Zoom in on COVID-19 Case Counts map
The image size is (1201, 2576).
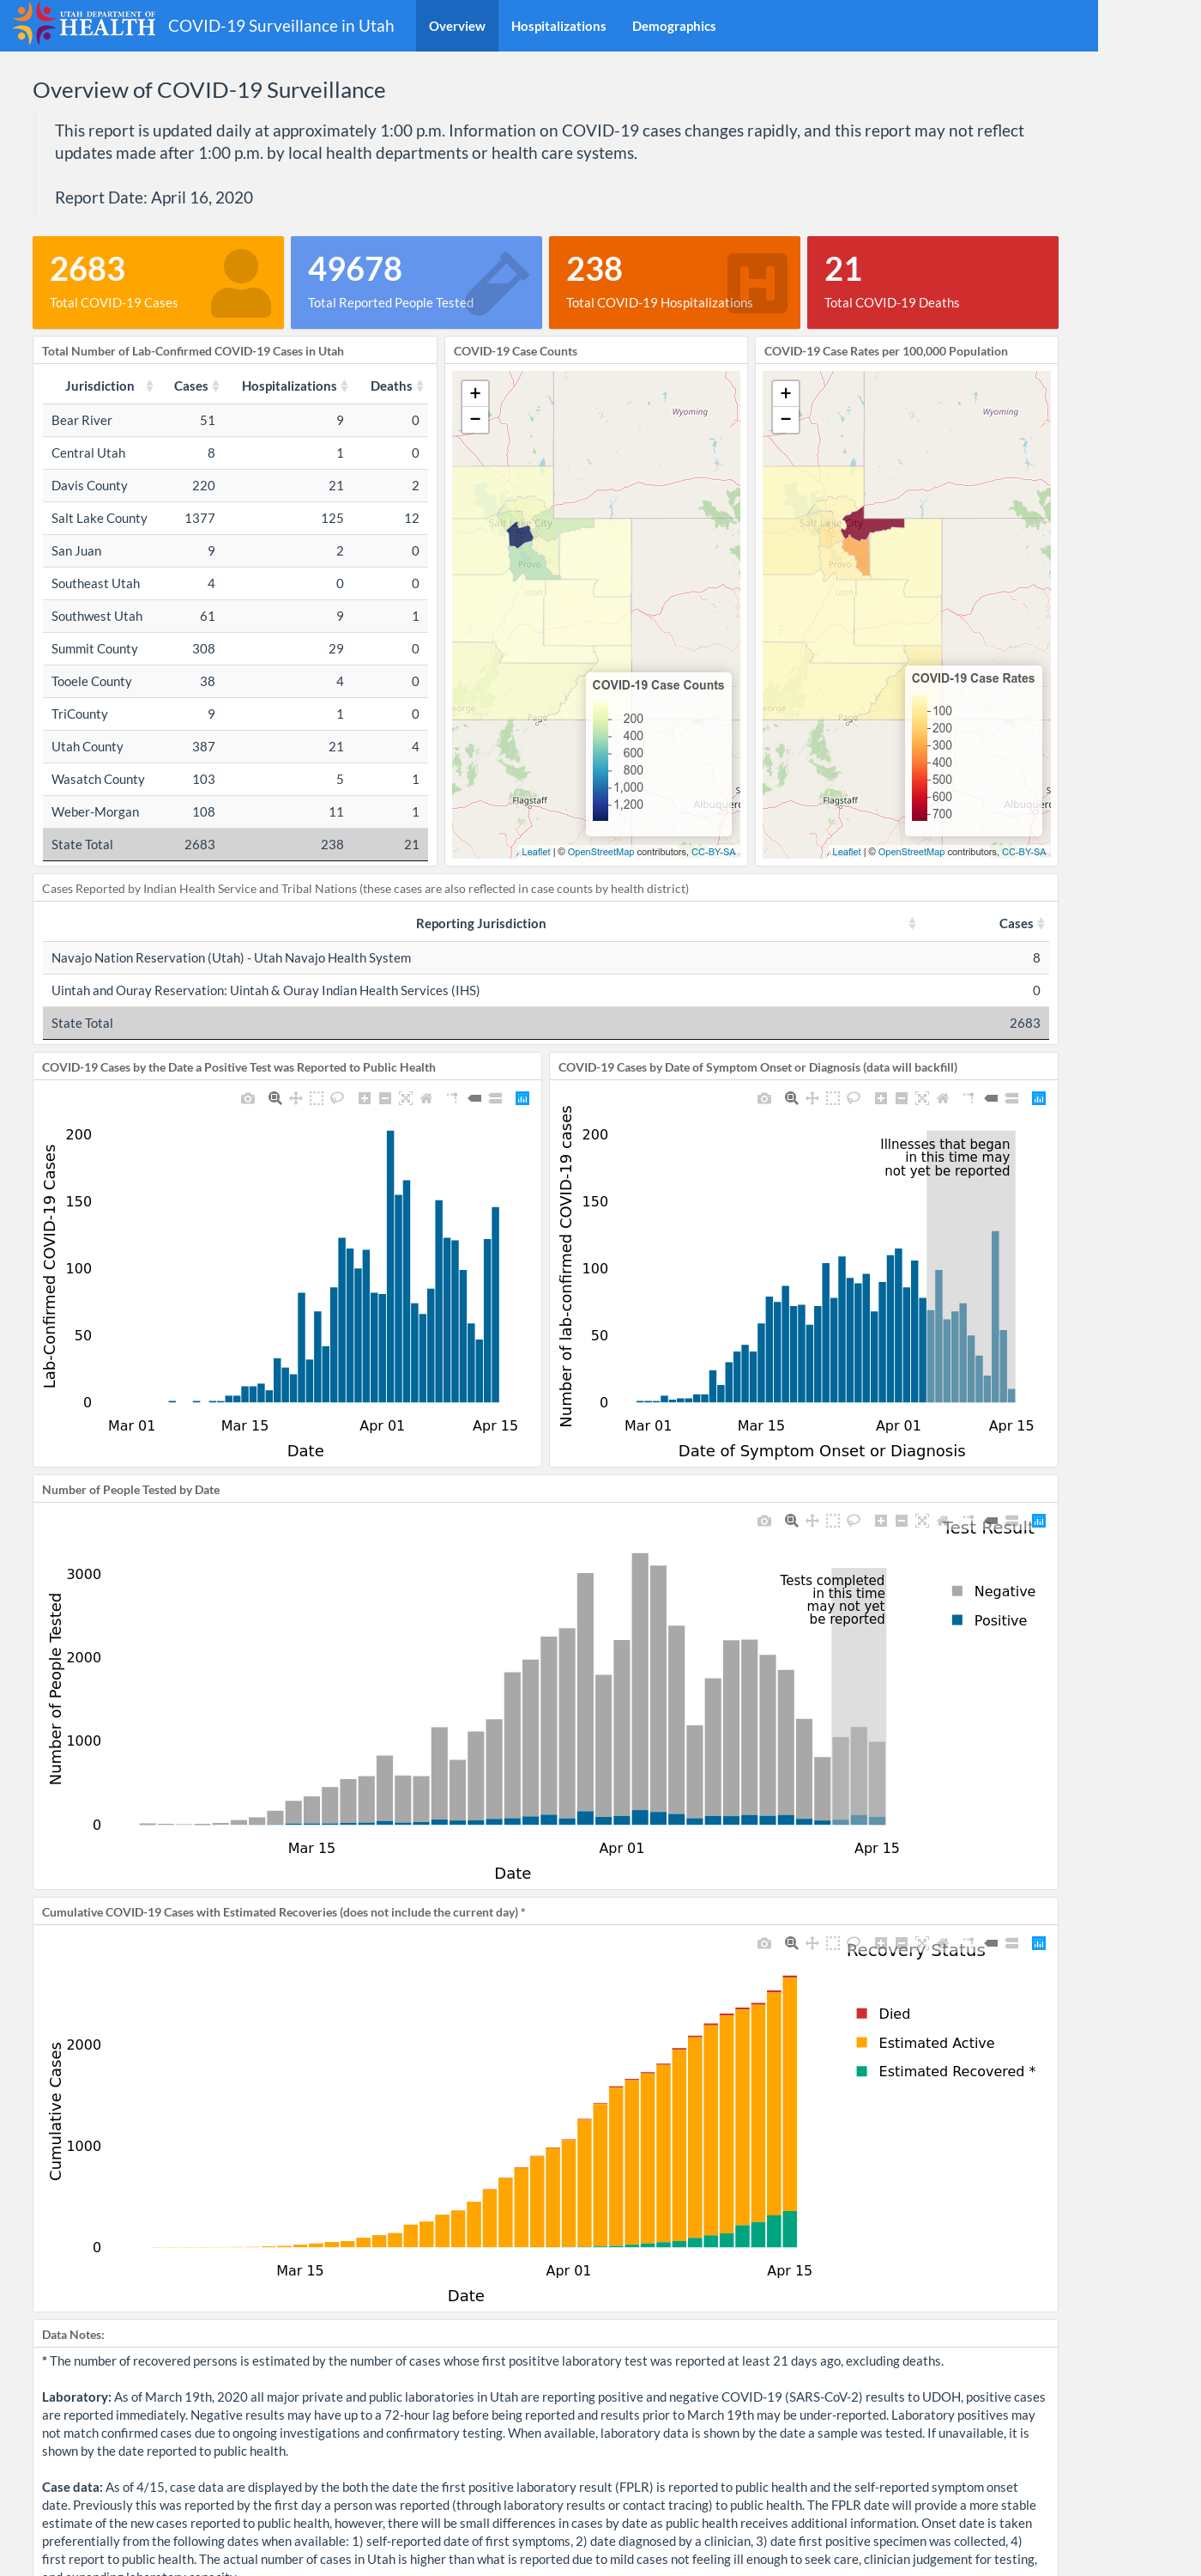475,393
